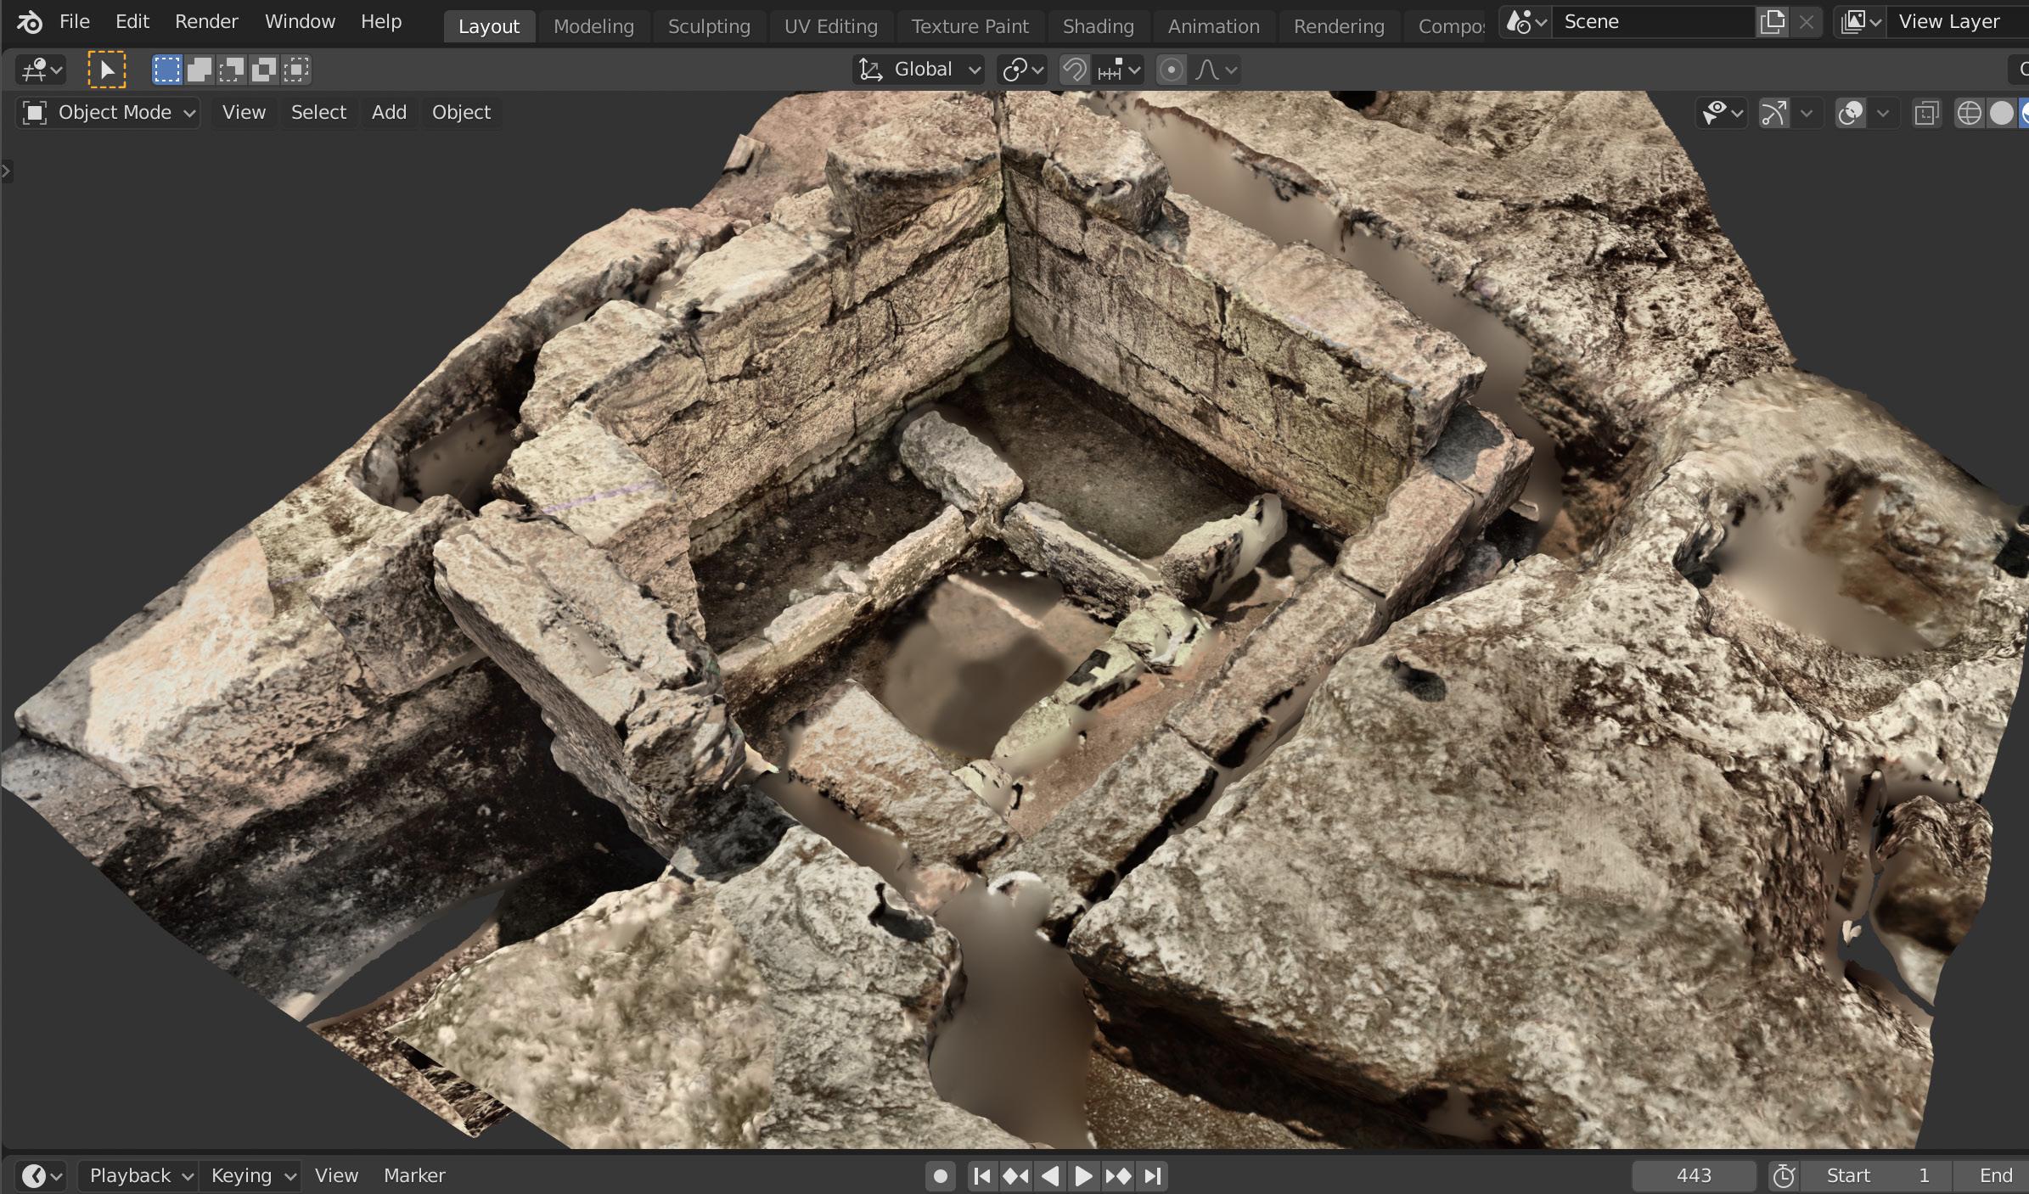Screen dimensions: 2029x1194
Task: Open the Keying popover
Action: click(x=250, y=1176)
